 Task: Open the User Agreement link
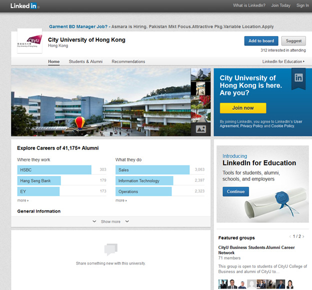[x=261, y=123]
